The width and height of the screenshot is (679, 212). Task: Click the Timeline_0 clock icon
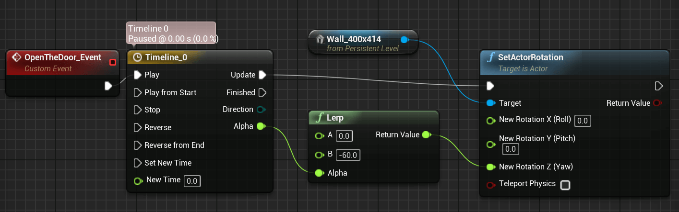(x=137, y=57)
